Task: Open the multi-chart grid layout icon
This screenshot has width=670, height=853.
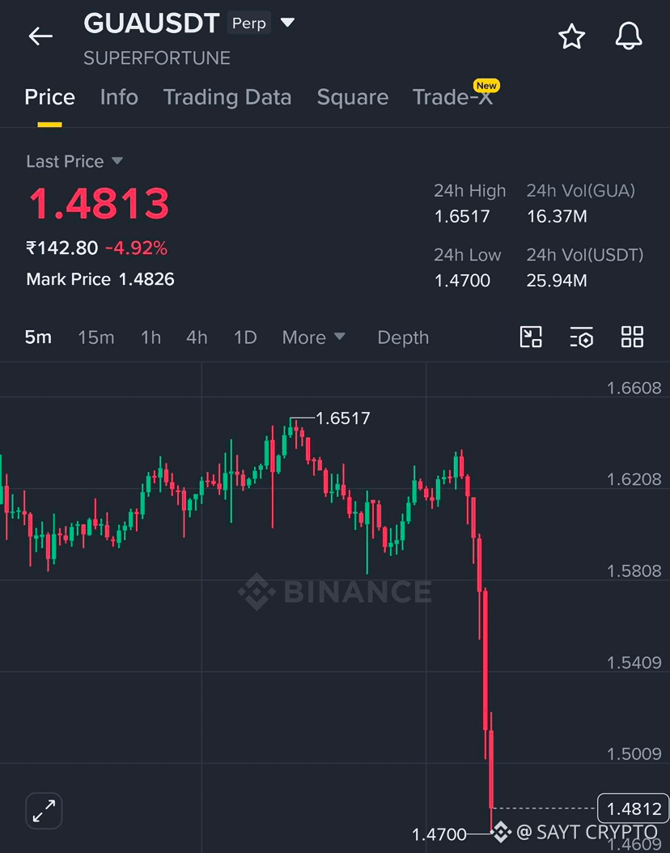Action: coord(633,337)
